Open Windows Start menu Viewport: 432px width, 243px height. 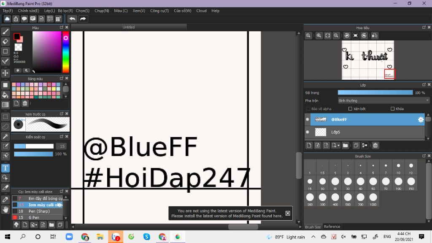pos(8,237)
